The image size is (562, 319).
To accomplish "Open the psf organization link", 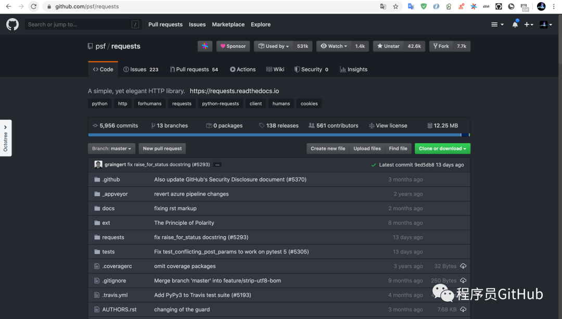I will click(100, 46).
